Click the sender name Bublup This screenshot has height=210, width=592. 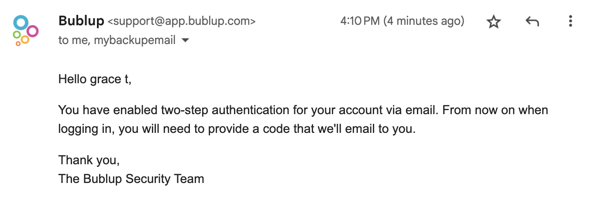coord(81,20)
